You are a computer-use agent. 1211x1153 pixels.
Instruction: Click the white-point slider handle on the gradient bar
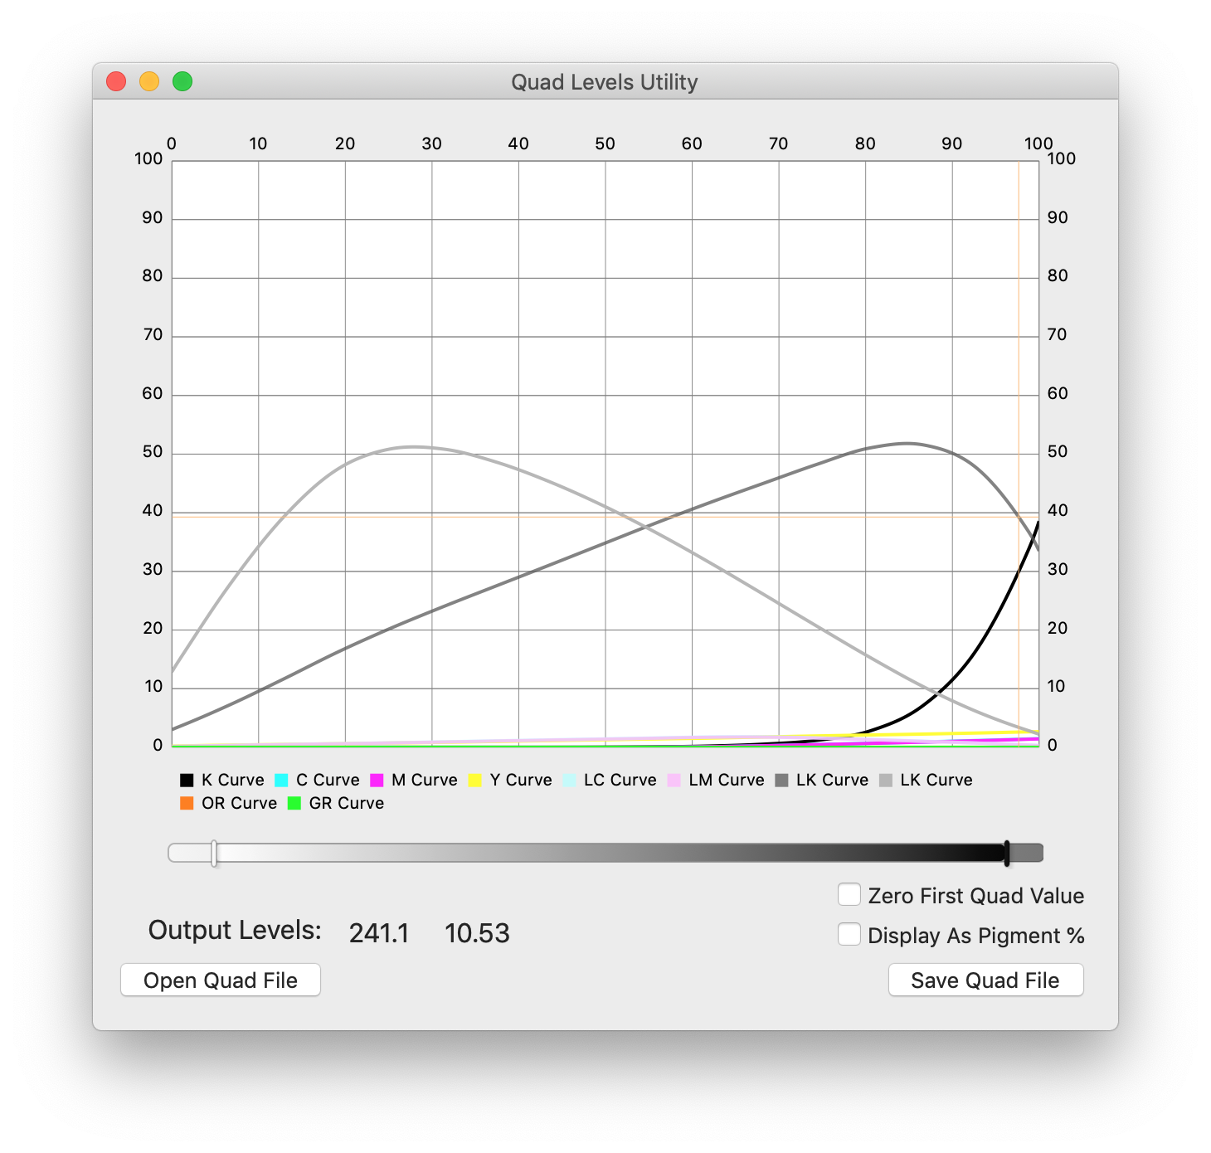[x=214, y=853]
